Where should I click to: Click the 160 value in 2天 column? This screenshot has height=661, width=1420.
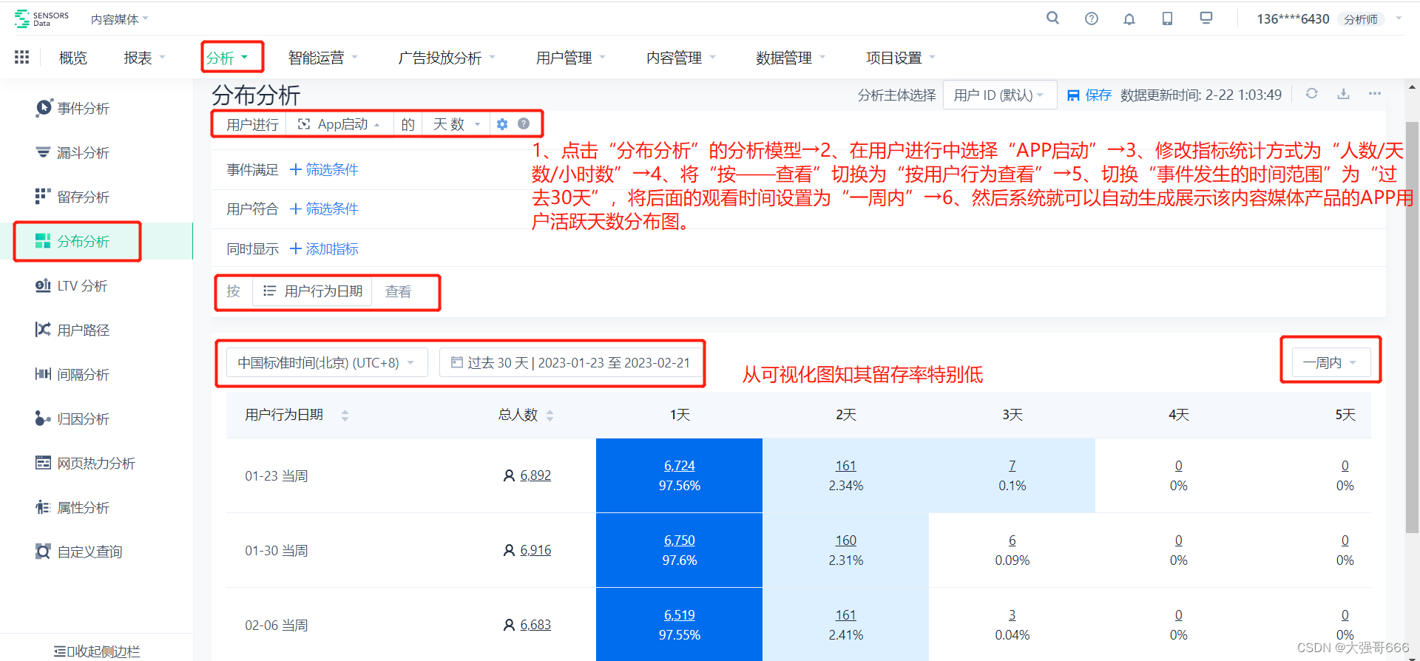tap(846, 540)
